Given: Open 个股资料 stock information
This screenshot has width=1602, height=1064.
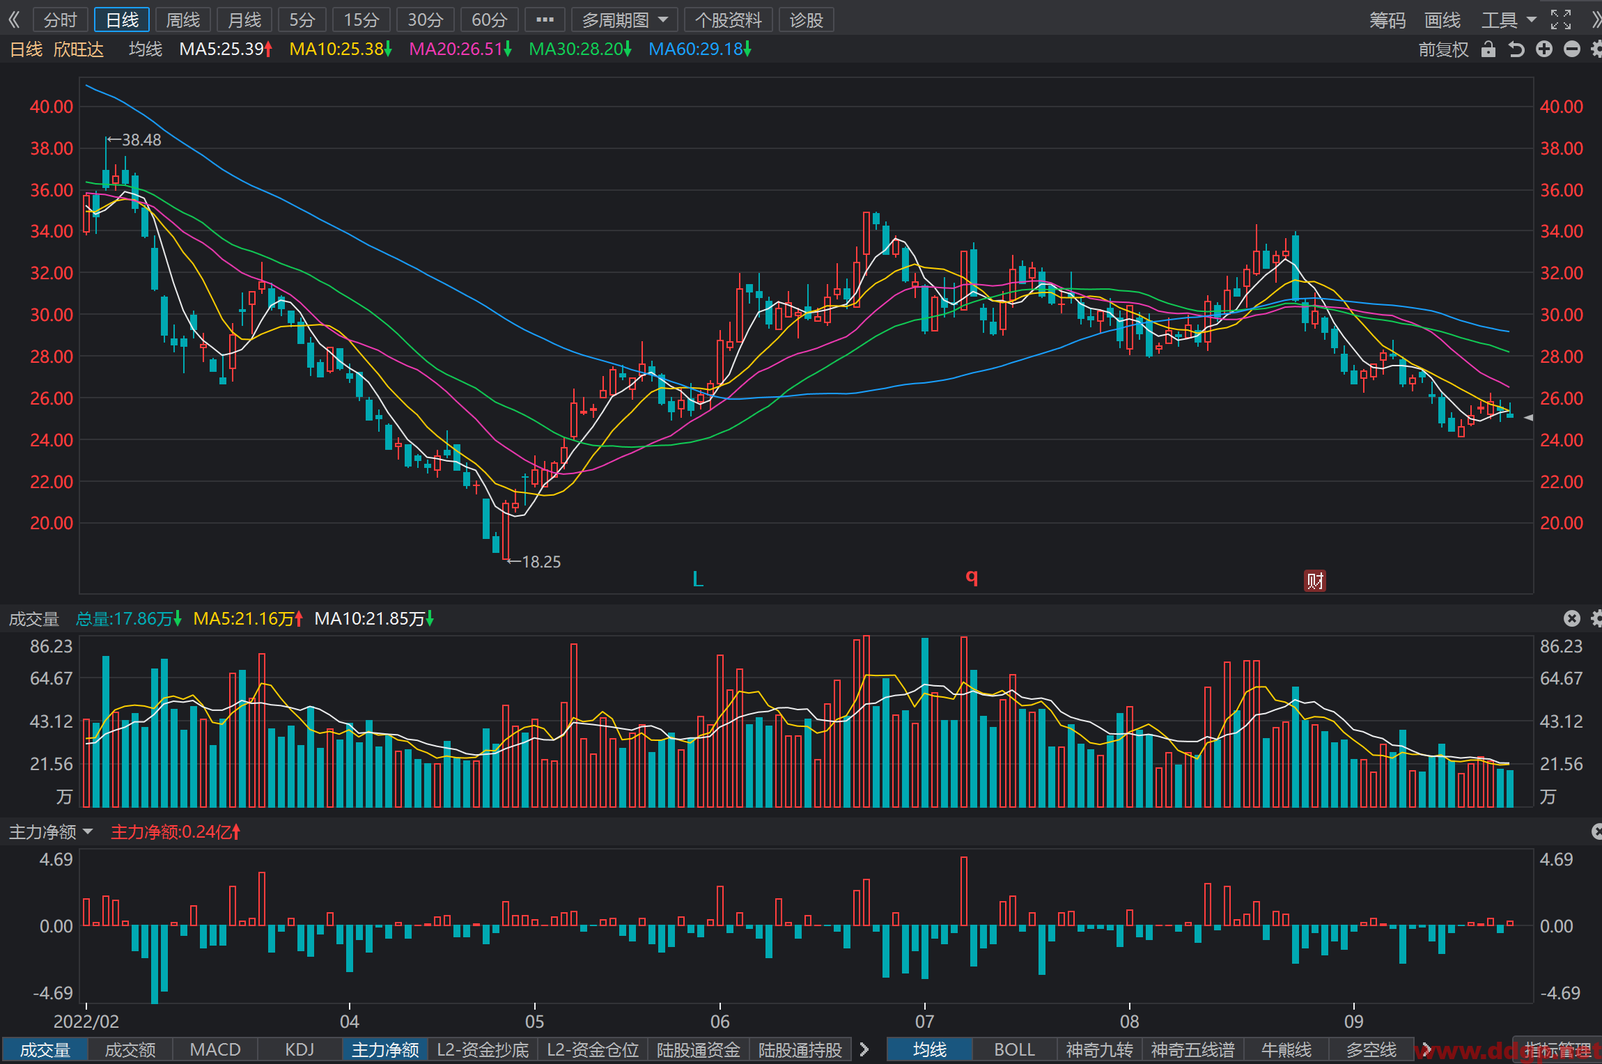Looking at the screenshot, I should (729, 19).
